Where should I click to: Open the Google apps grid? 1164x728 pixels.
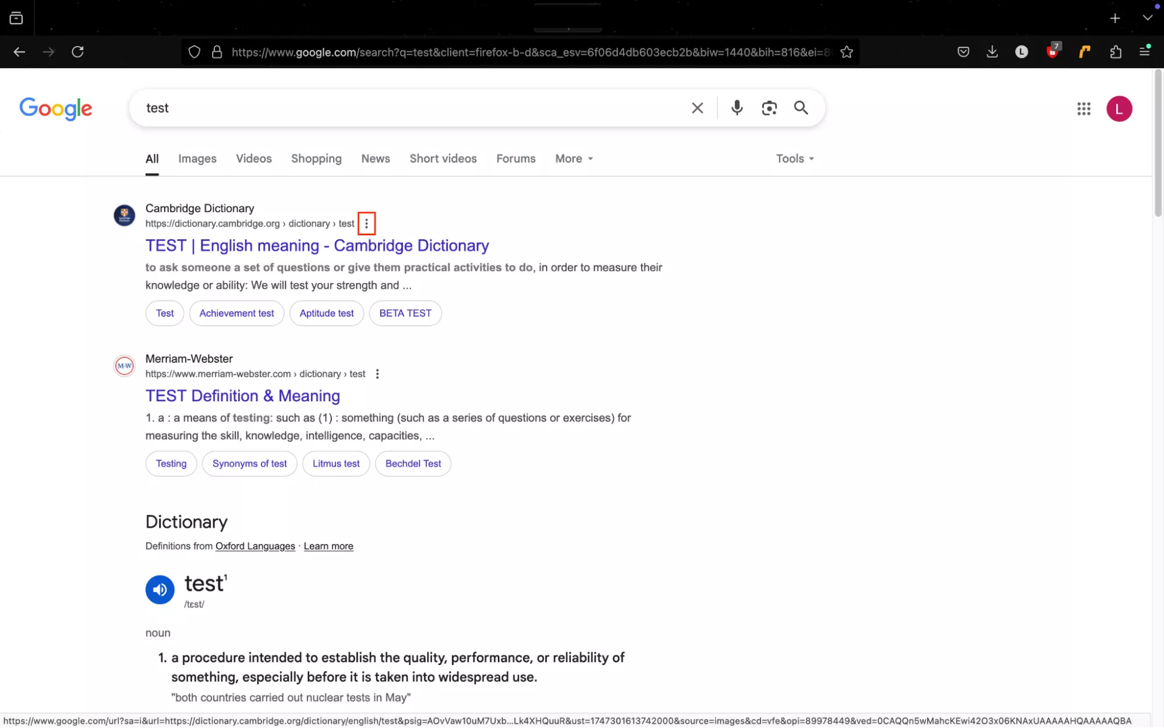coord(1083,109)
